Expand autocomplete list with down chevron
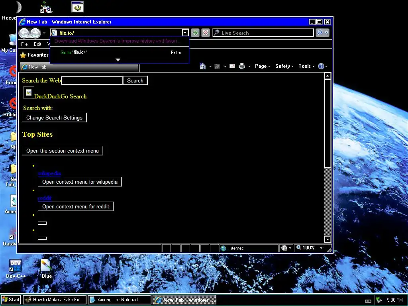 click(118, 60)
